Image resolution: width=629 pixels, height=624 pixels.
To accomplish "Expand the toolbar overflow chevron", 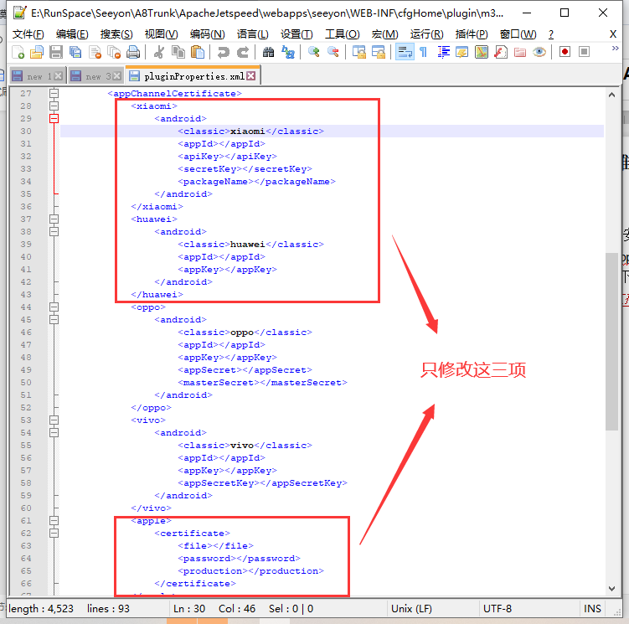I will click(615, 48).
